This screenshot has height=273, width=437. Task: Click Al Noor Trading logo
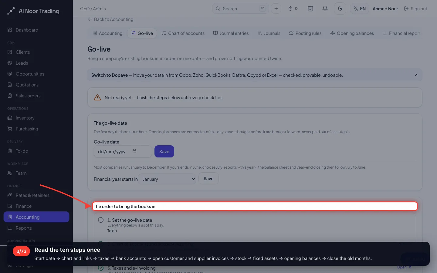point(33,11)
